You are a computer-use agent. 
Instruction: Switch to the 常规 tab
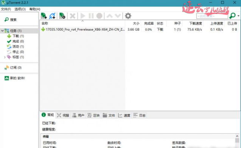pyautogui.click(x=48, y=115)
